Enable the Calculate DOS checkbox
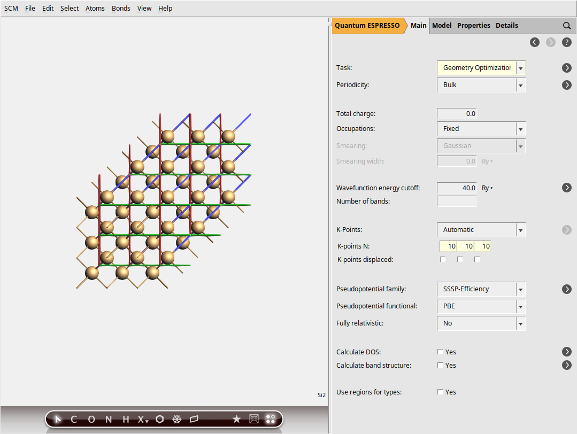This screenshot has width=577, height=434. coord(440,352)
